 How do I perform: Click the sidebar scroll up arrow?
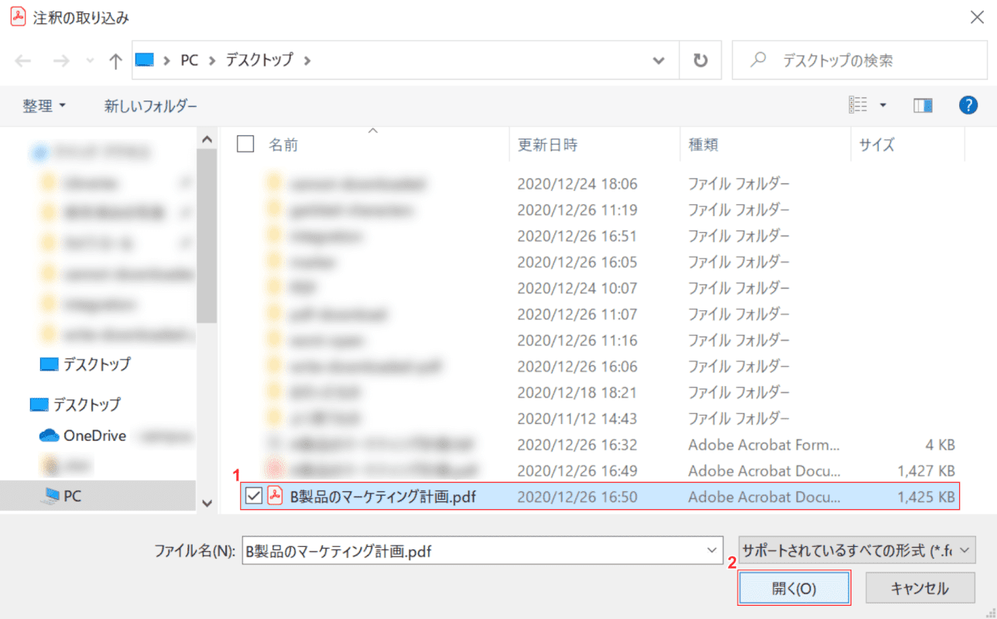point(207,140)
